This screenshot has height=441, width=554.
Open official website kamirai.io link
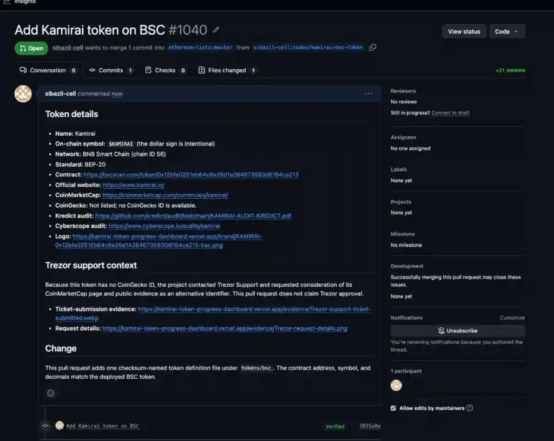coord(133,185)
